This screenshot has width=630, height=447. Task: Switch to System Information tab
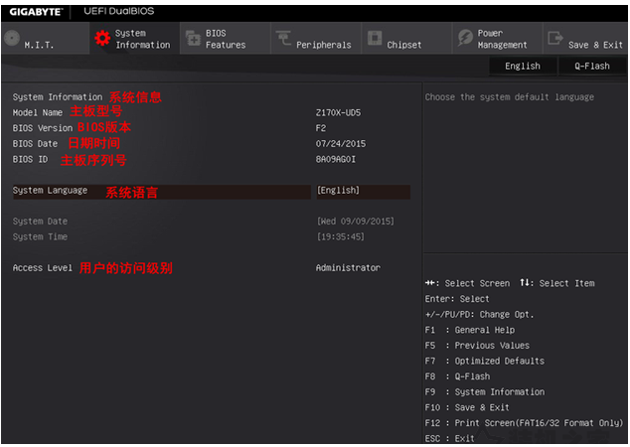[135, 38]
